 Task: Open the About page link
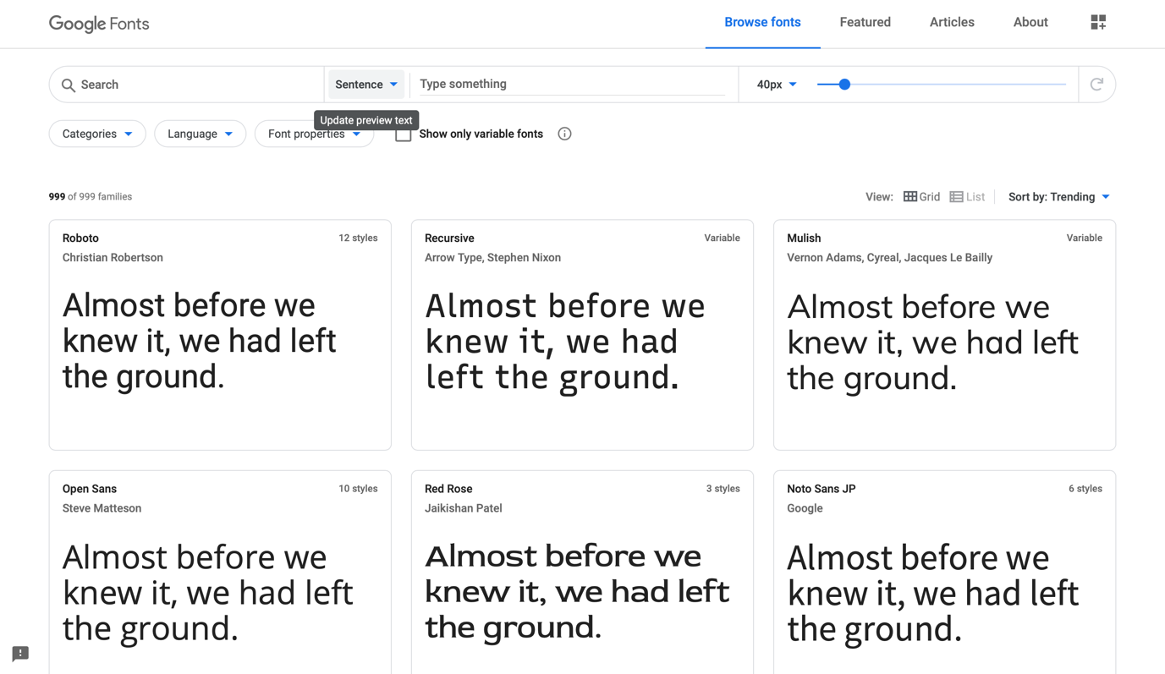coord(1030,23)
